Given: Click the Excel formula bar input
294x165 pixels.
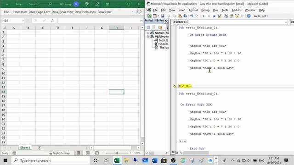Looking at the screenshot, I should point(98,20).
